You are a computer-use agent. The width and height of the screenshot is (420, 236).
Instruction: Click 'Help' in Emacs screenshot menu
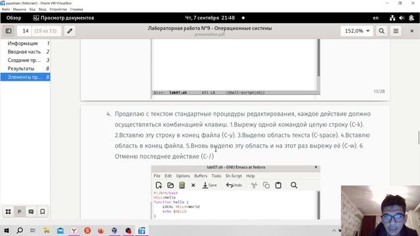(x=251, y=176)
